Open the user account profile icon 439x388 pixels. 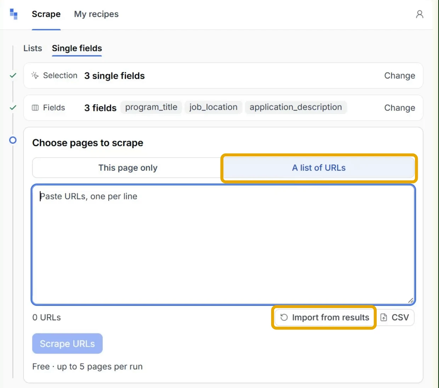point(420,14)
